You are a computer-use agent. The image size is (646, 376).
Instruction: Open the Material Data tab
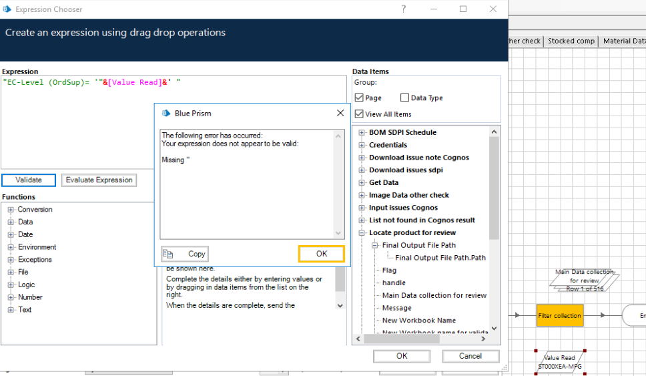point(623,41)
